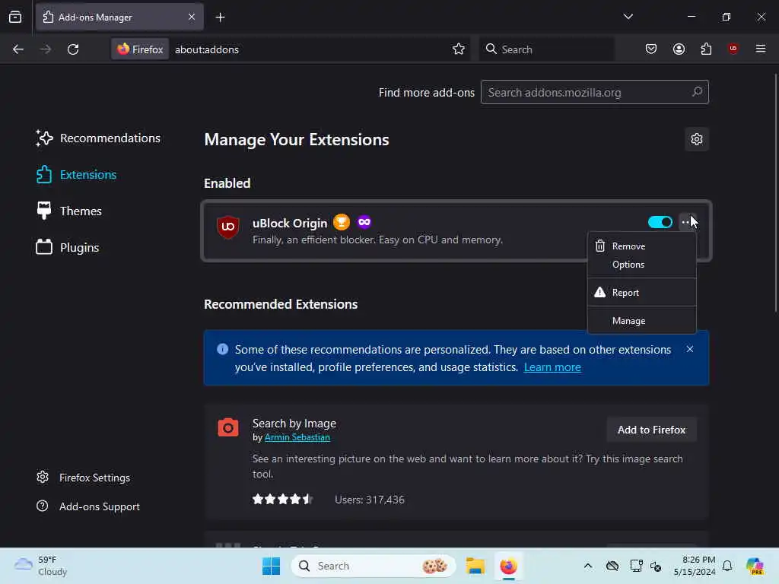The image size is (779, 584).
Task: Bookmark this page with the star icon
Action: (x=458, y=49)
